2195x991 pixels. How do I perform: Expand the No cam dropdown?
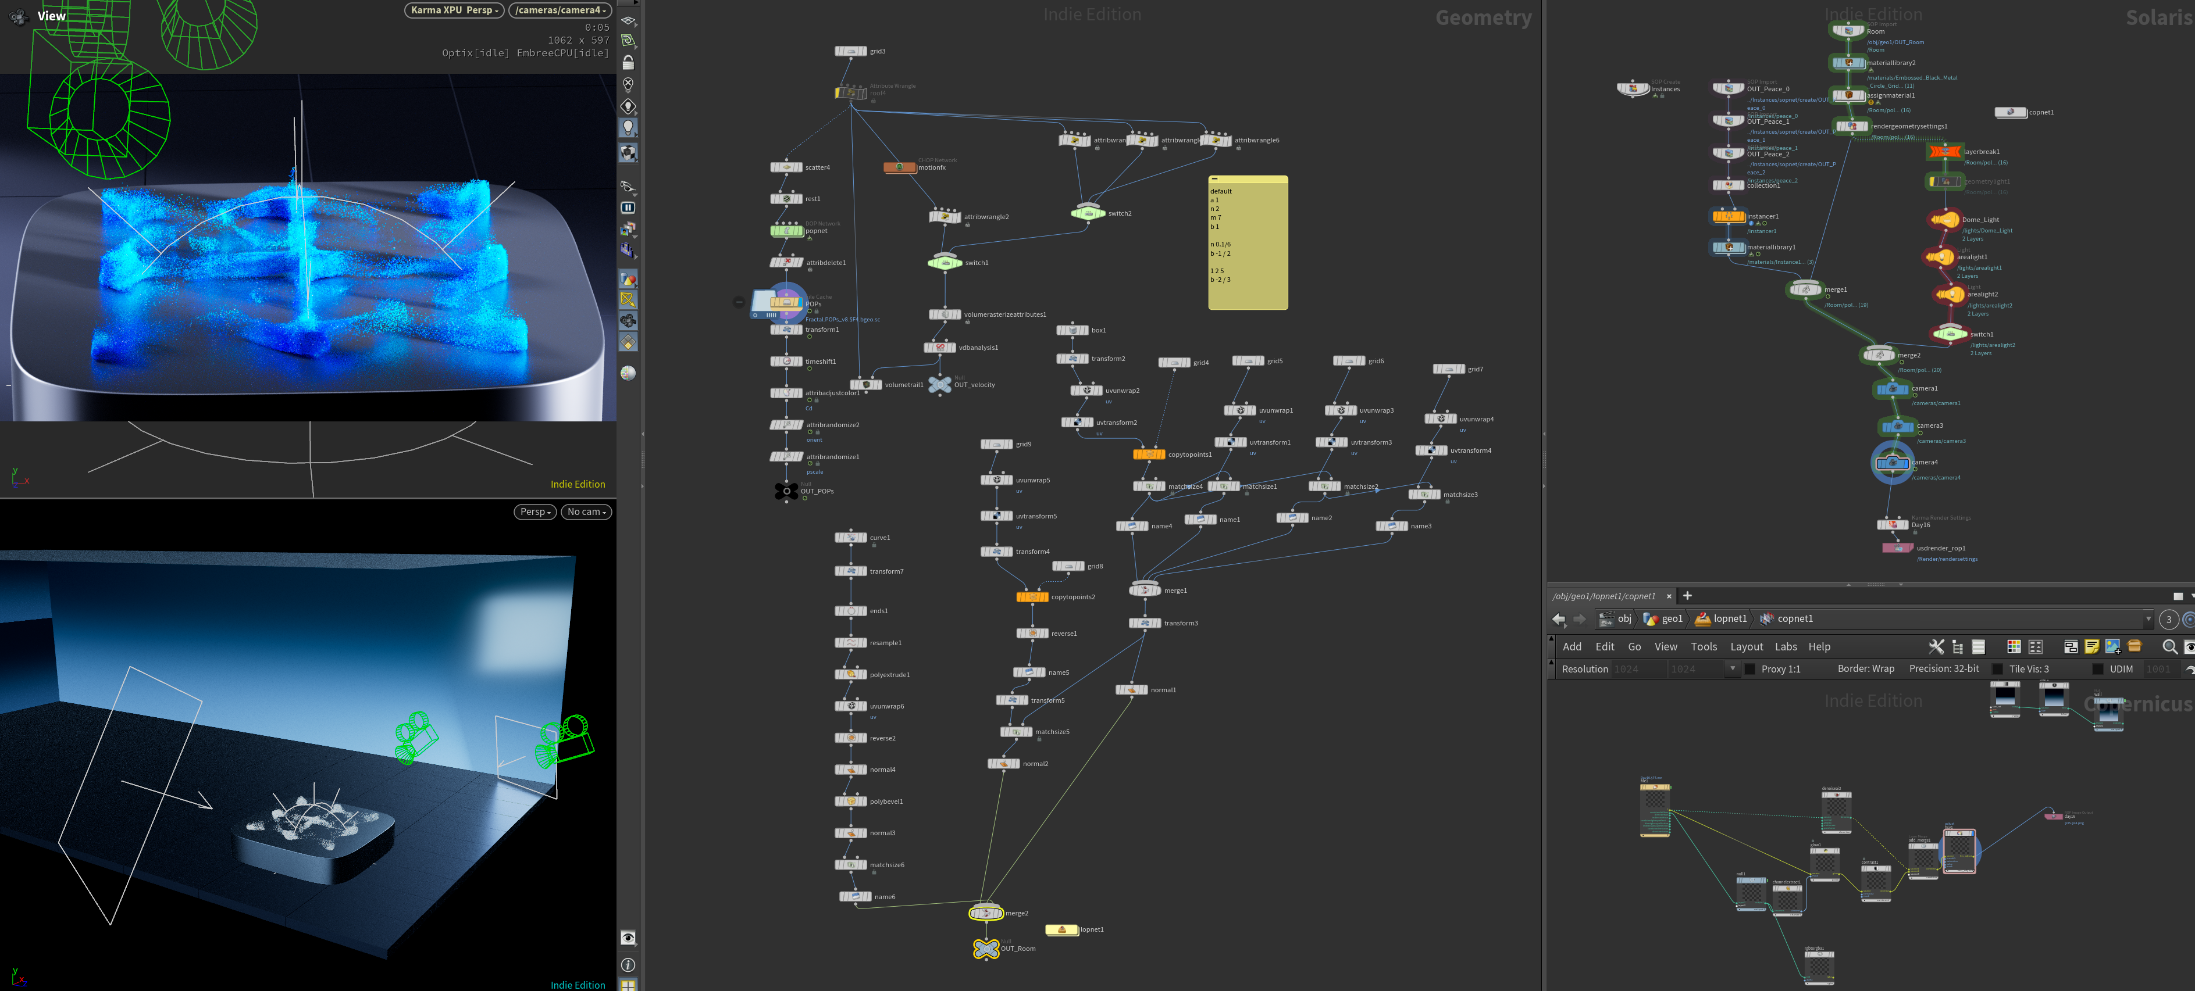(586, 511)
